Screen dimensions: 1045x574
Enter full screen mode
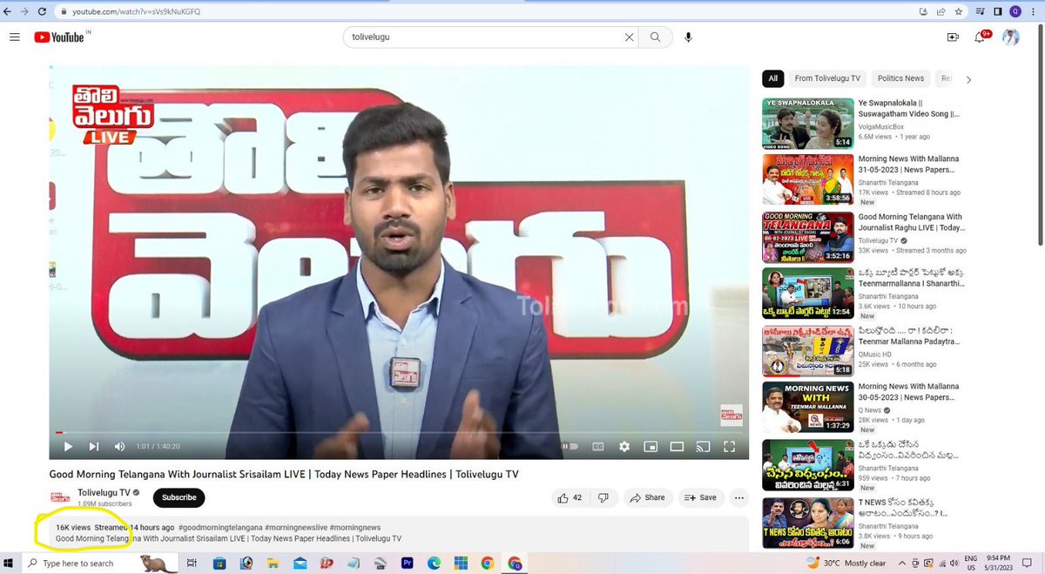point(731,447)
